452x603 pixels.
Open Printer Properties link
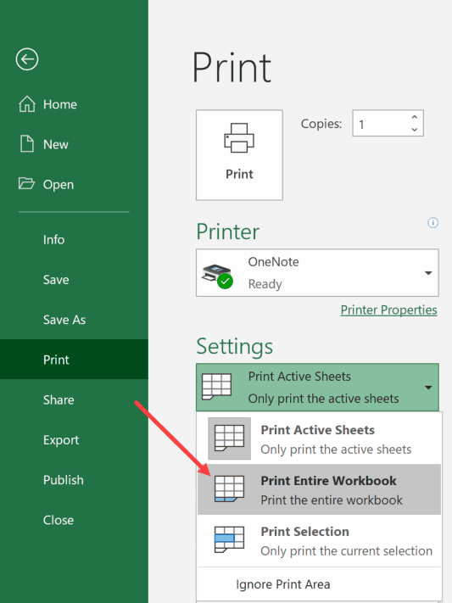point(388,310)
